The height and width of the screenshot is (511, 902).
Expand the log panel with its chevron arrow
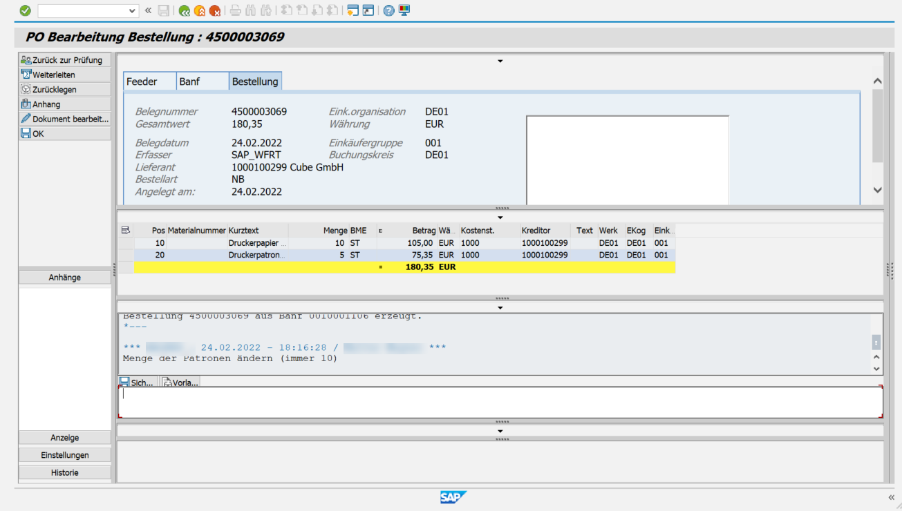point(500,307)
